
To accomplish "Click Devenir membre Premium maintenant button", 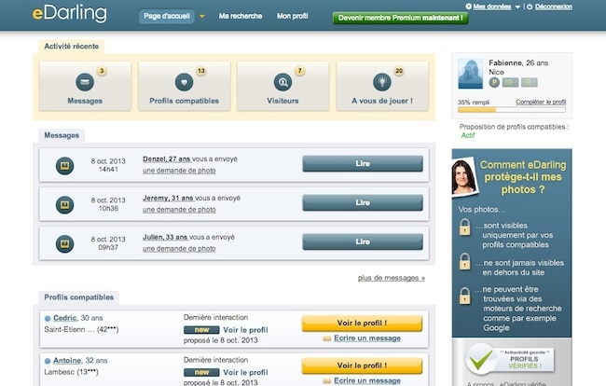I will pyautogui.click(x=400, y=18).
